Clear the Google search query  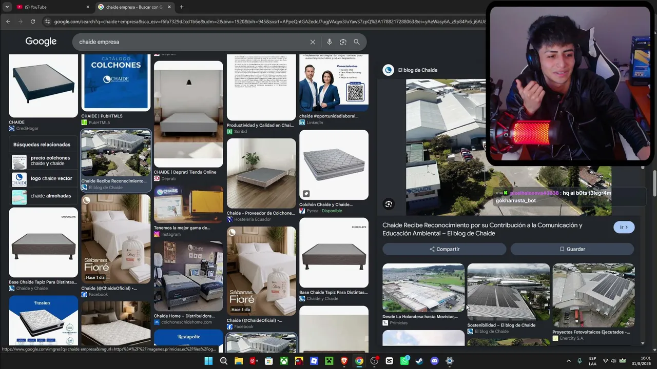(313, 42)
